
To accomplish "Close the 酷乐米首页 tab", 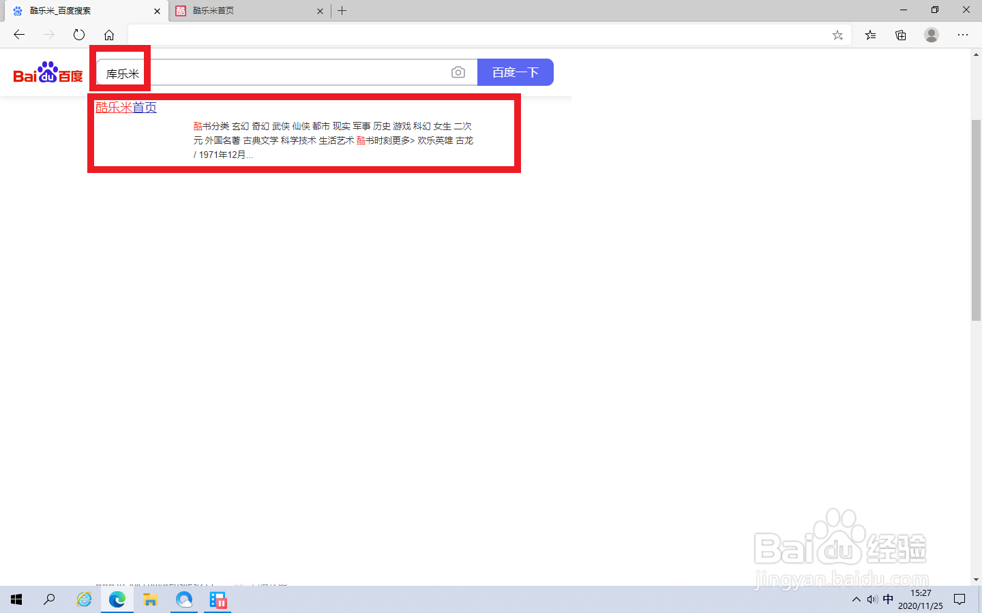I will click(x=320, y=11).
